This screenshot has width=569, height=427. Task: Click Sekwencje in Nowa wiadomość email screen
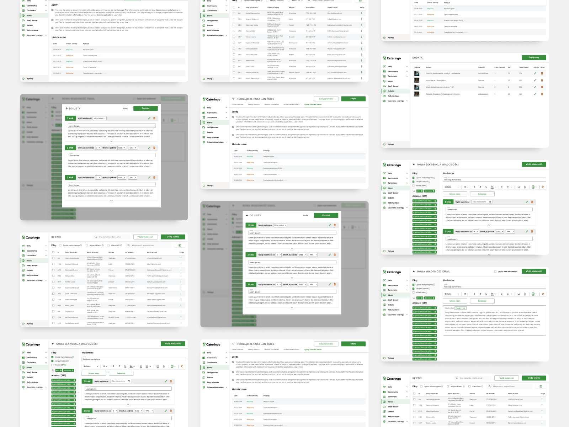(x=482, y=301)
